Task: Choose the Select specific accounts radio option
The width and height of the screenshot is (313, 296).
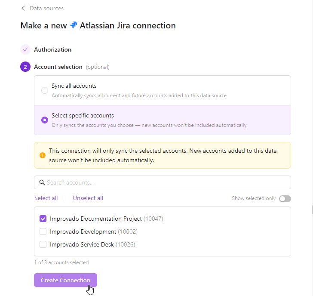Action: [45, 120]
